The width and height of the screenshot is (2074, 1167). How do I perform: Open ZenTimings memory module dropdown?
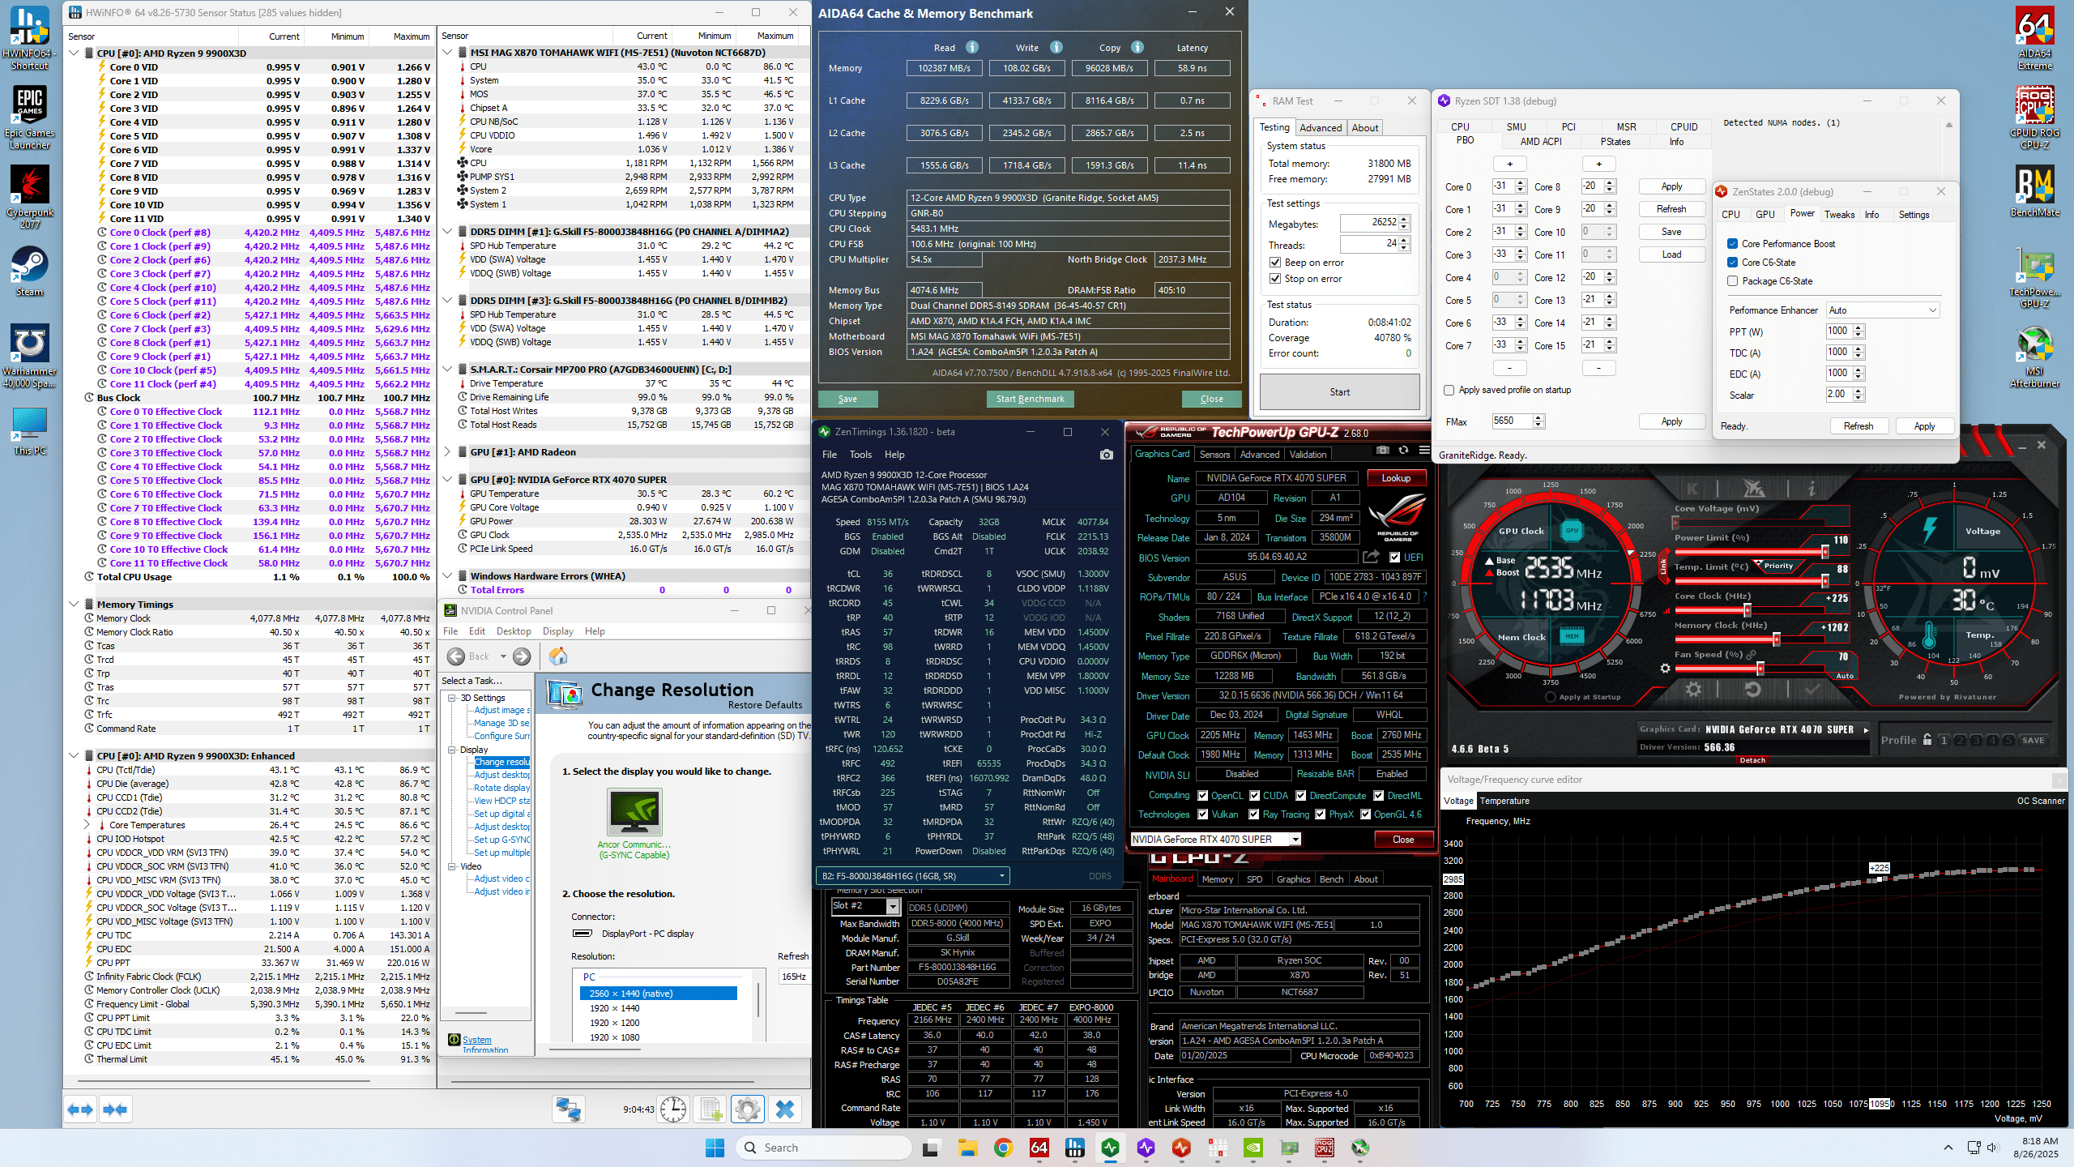(x=913, y=875)
